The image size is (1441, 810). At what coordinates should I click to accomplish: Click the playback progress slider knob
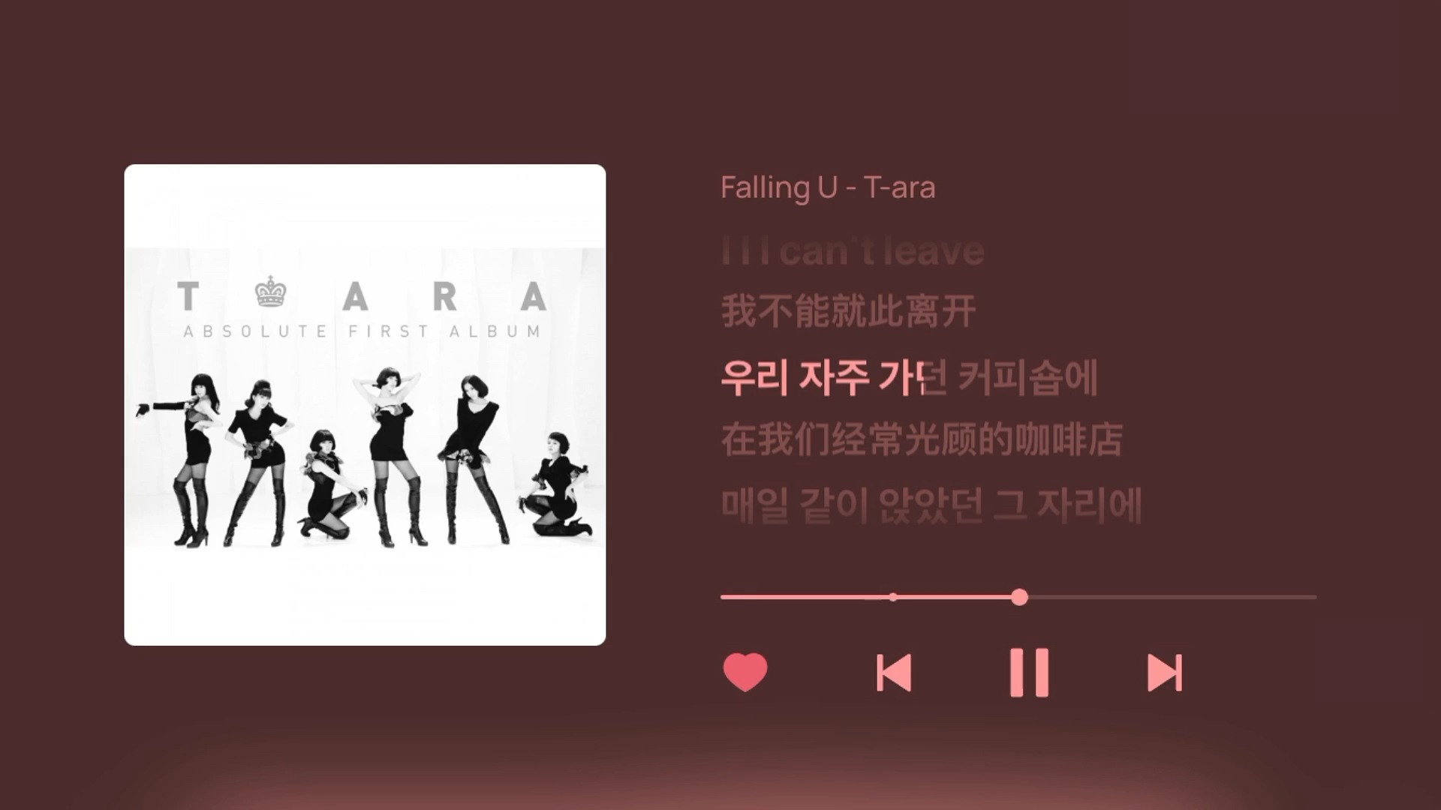tap(1019, 597)
